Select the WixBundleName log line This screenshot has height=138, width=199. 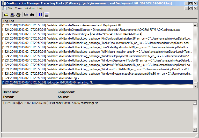point(98,25)
